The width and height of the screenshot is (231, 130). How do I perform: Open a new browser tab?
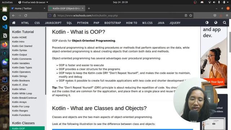(89, 8)
